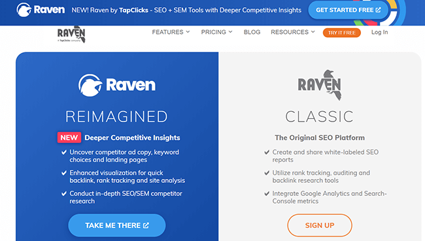
Task: Select Log In in the navigation
Action: tap(379, 32)
